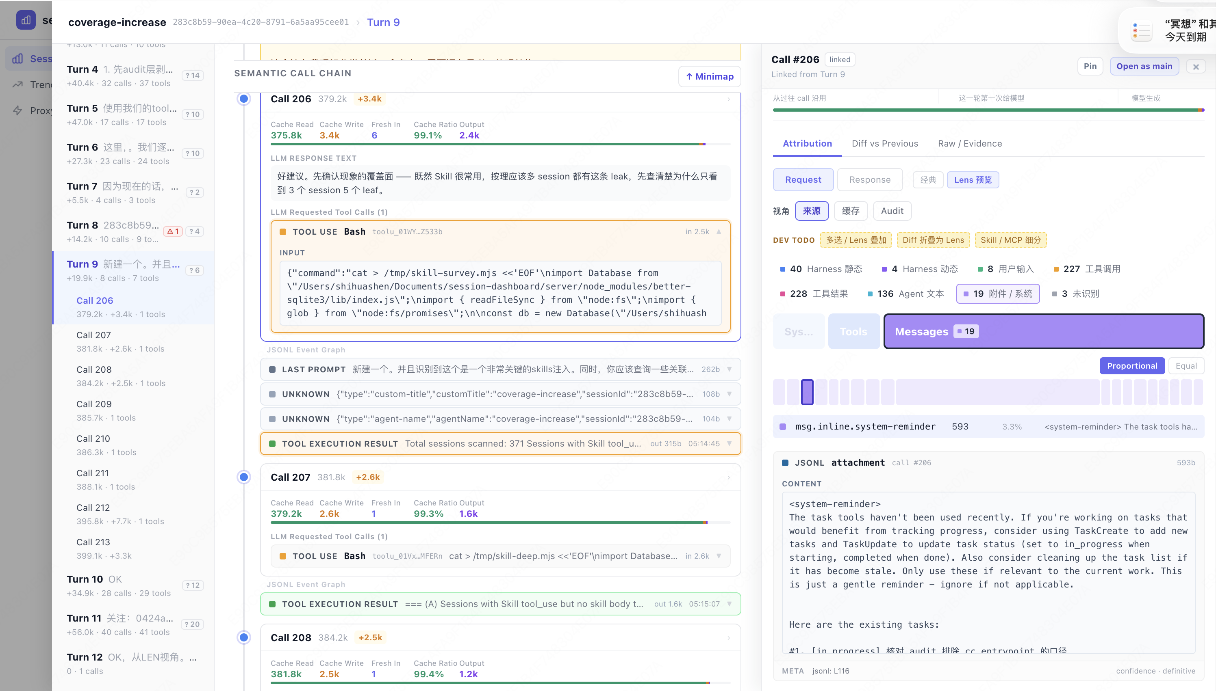Viewport: 1216px width, 691px height.
Task: Click the '? 2' badge on Turn 7
Action: (194, 192)
